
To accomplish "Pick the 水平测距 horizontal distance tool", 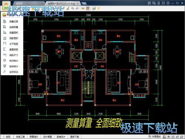I will [x=12, y=44].
